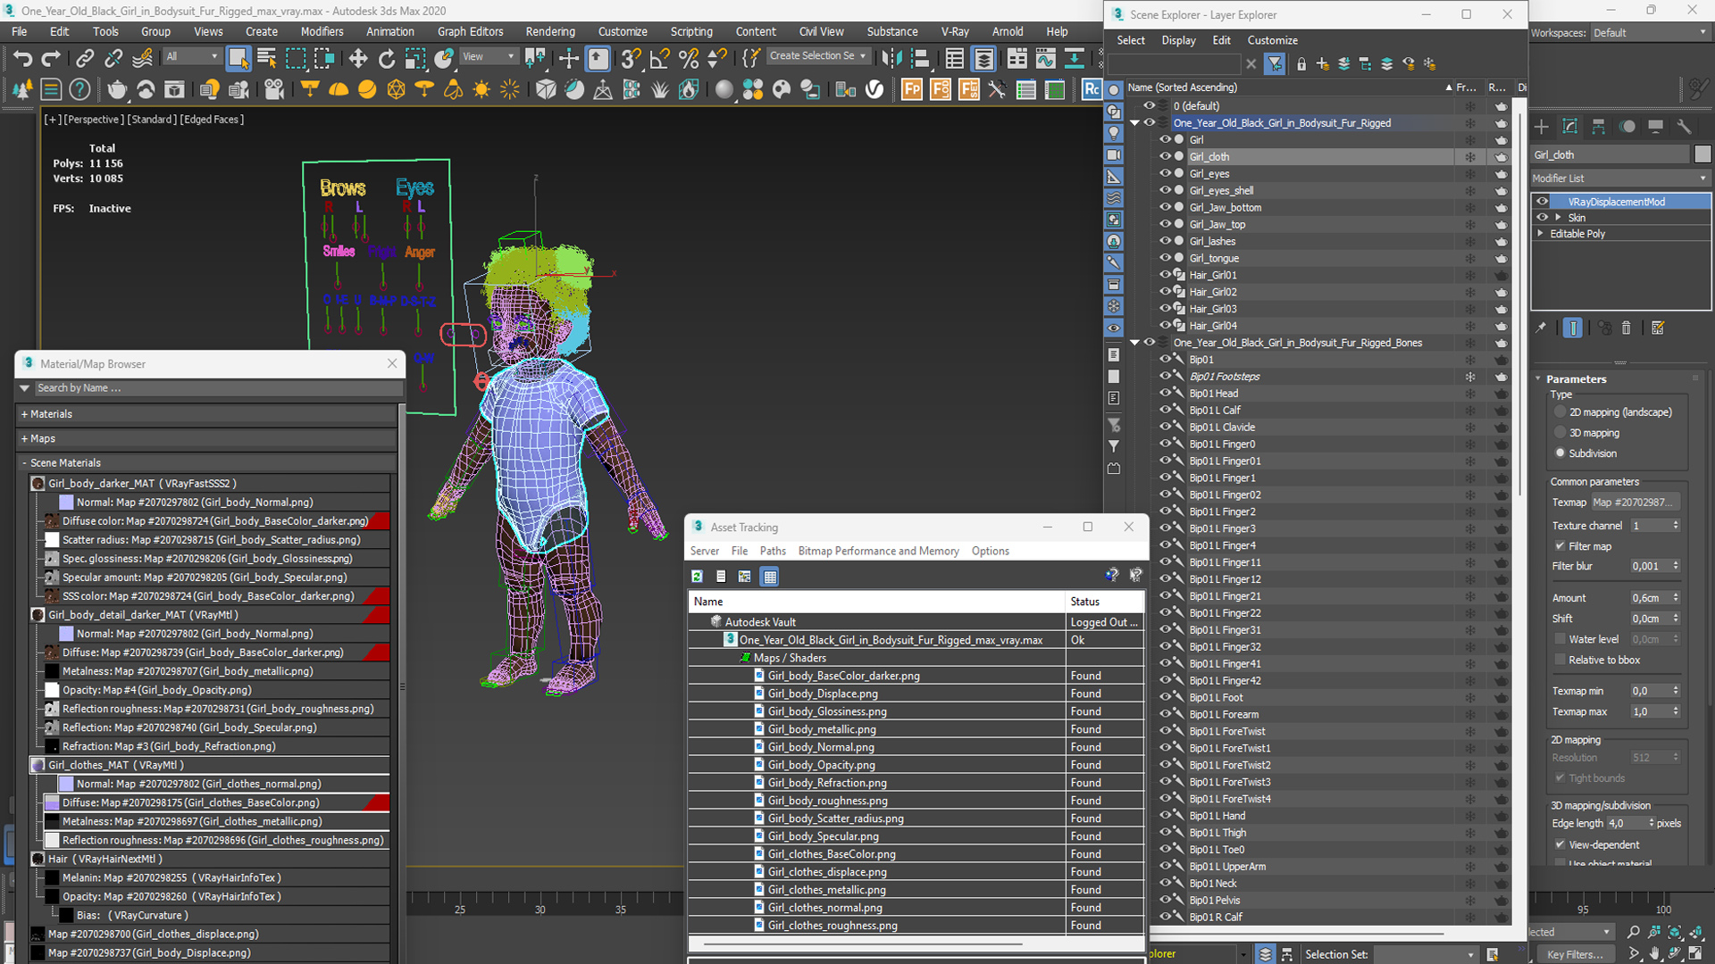The width and height of the screenshot is (1715, 964).
Task: Open the Rendering menu
Action: coord(550,31)
